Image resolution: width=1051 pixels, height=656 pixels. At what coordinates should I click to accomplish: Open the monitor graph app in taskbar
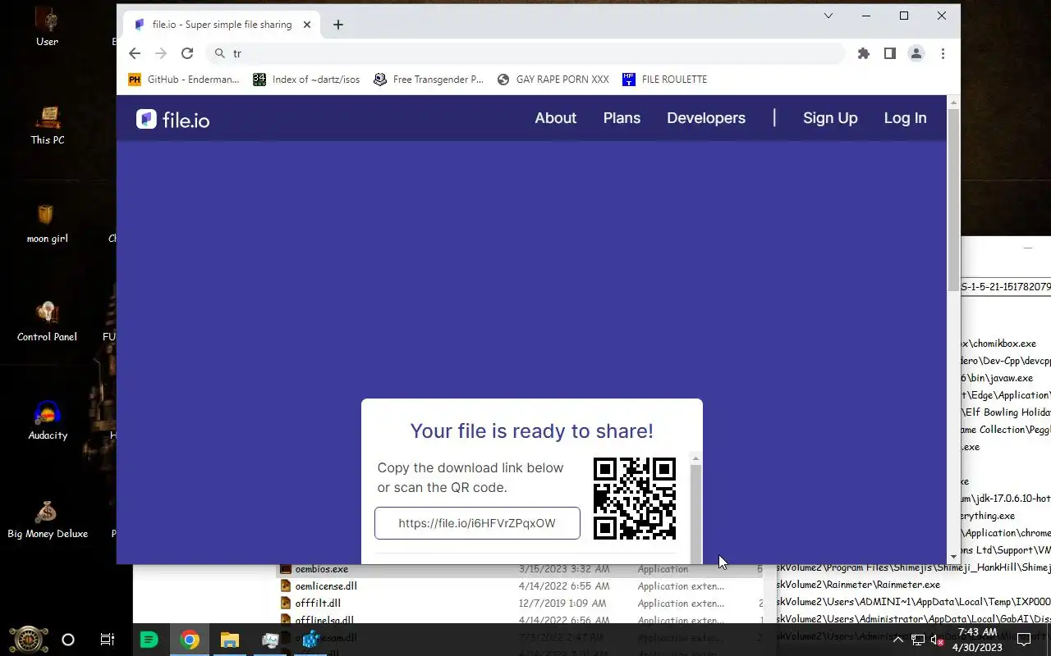coord(270,640)
